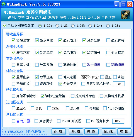Viewport: 134px width, 137px height.
Task: Enable the F7/F8 开关图 checkbox
Action: pos(59,121)
